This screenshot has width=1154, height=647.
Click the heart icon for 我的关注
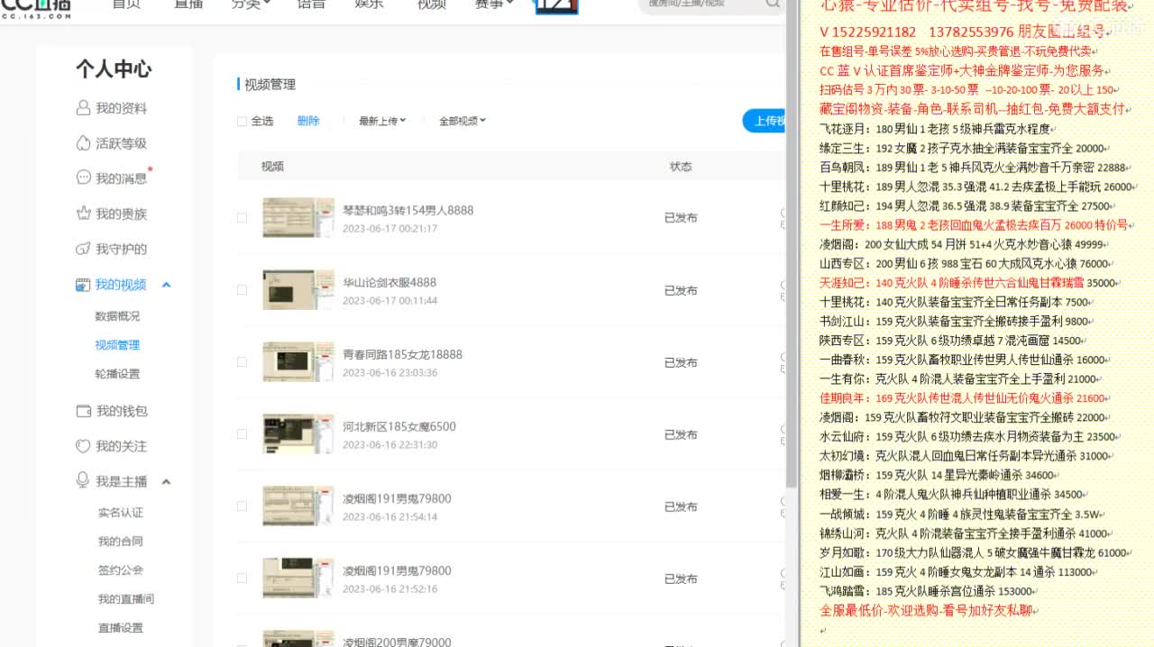coord(83,445)
